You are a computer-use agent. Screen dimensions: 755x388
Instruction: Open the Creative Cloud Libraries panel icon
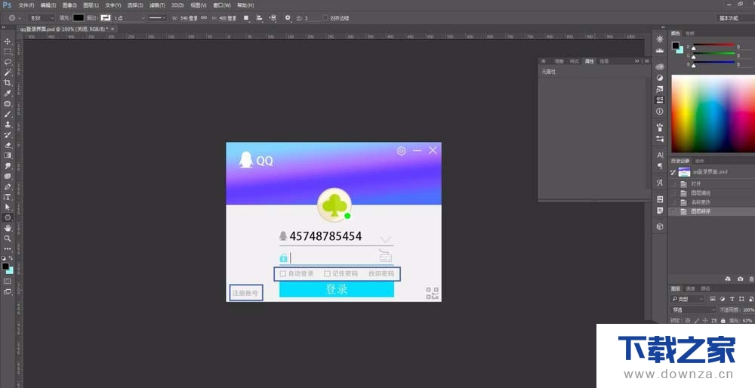point(660,66)
